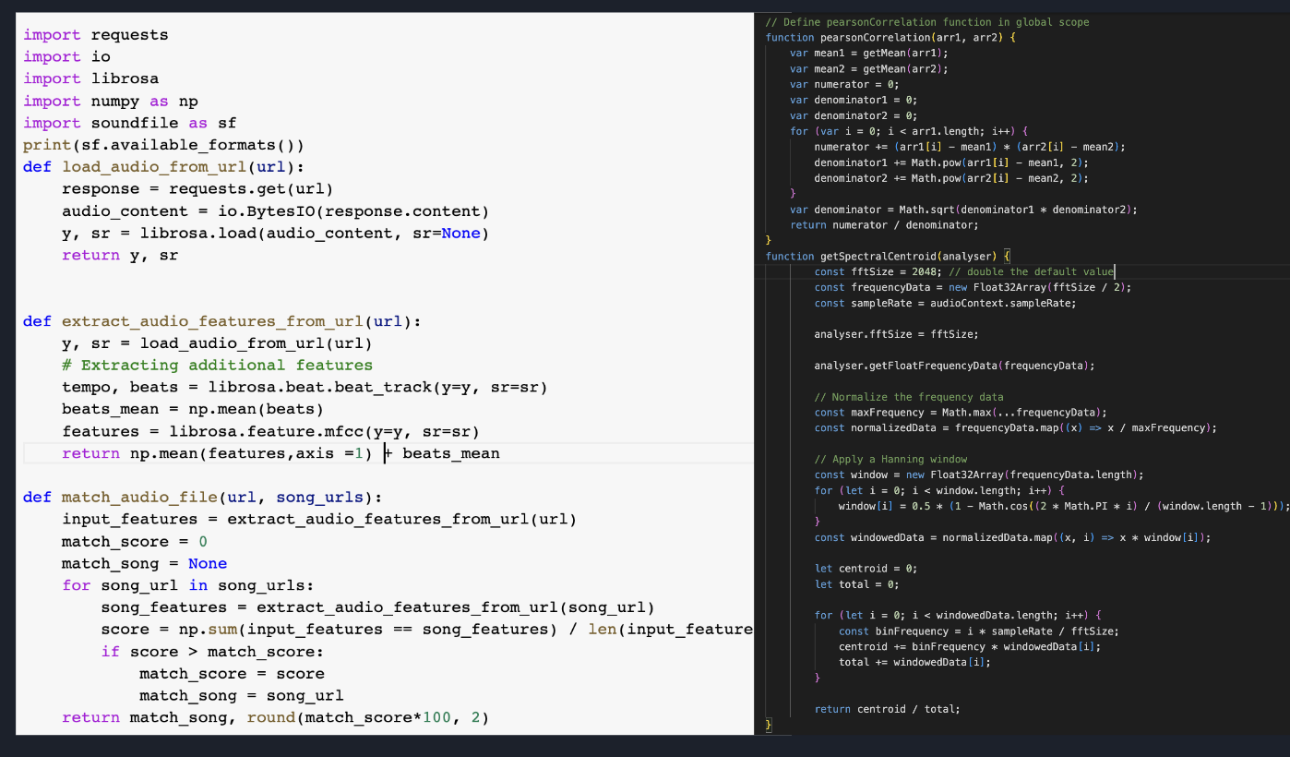Click the 'def load_audio_from_url(url):' definition line
Viewport: 1290px width, 757px height.
pyautogui.click(x=163, y=167)
